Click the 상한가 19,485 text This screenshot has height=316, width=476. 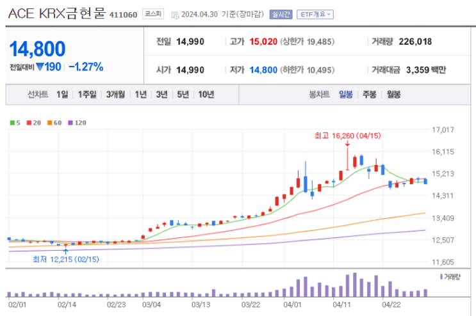coord(308,42)
